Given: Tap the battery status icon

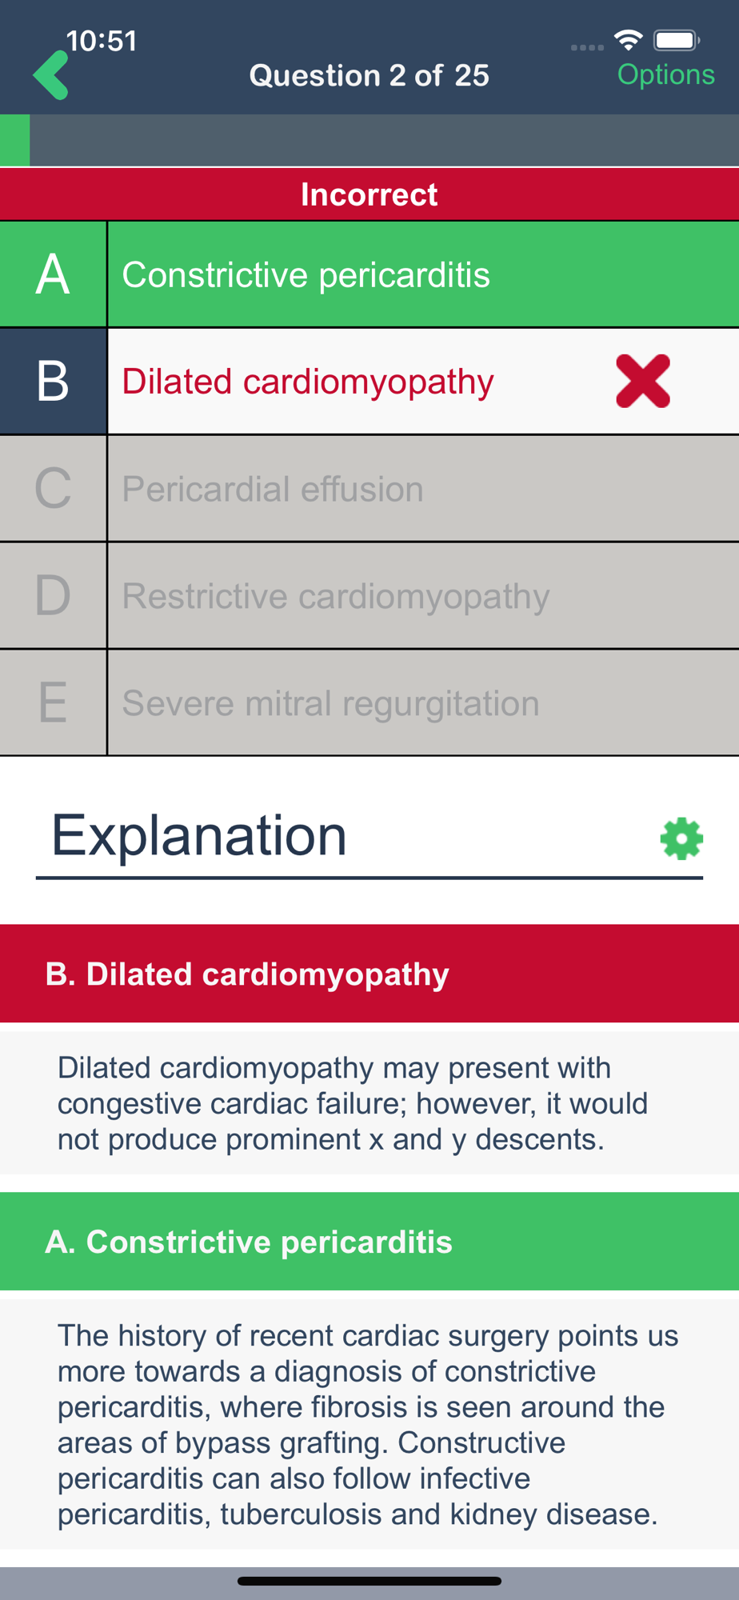Looking at the screenshot, I should coord(677,39).
